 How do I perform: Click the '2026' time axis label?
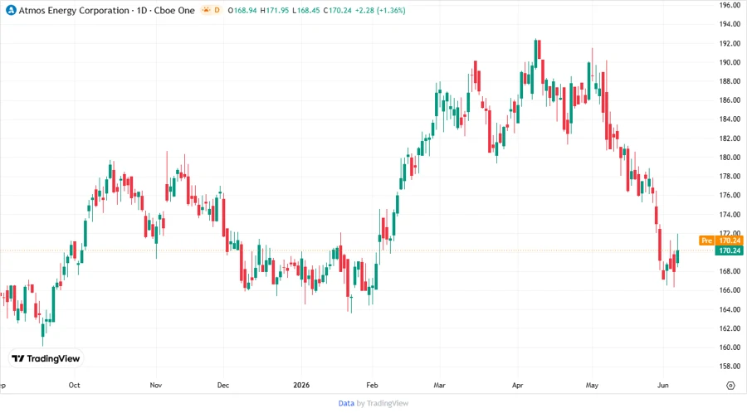[301, 385]
